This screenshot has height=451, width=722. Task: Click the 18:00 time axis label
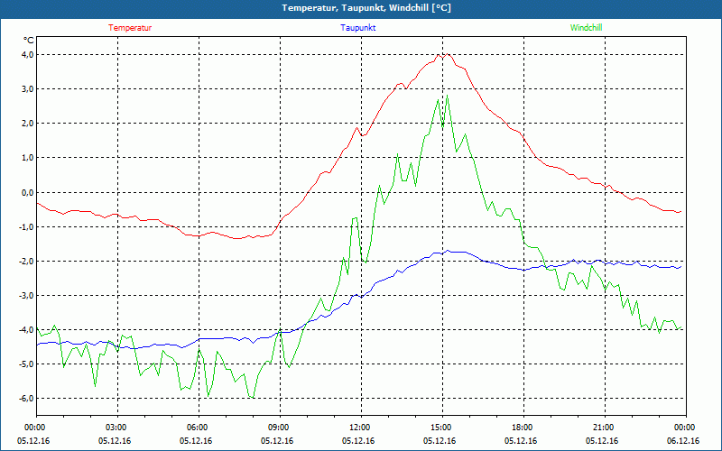[x=523, y=427]
